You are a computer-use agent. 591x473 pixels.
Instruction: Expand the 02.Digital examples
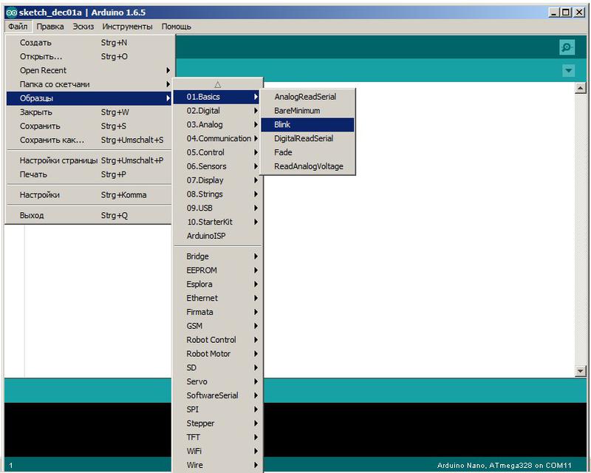coord(217,111)
